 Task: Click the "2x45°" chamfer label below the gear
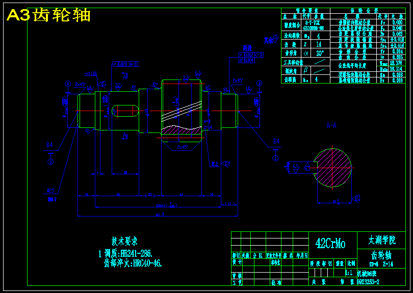click(x=182, y=147)
